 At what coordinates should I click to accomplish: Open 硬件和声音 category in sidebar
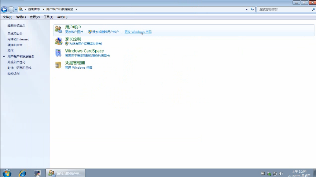15,45
